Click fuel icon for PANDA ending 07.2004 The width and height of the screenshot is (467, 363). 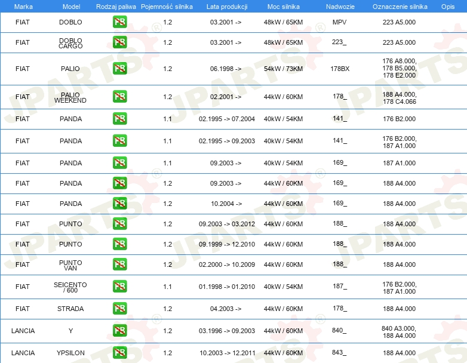(119, 118)
